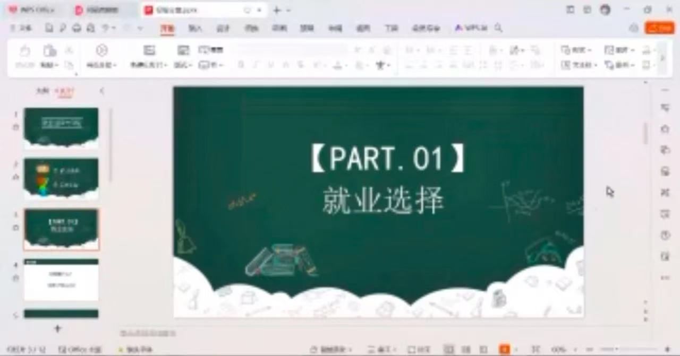Viewport: 680px width, 356px height.
Task: Click the Paste clipboard icon
Action: [50, 51]
